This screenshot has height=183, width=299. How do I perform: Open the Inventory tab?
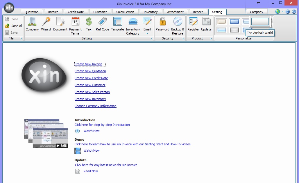pos(151,12)
